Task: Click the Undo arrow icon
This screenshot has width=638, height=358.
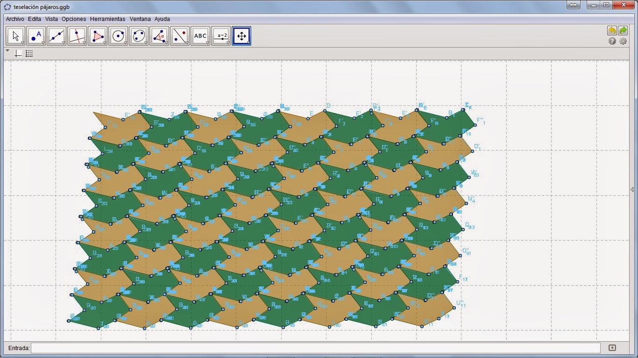Action: pyautogui.click(x=612, y=30)
